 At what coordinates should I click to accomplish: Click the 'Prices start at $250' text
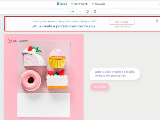click(122, 27)
